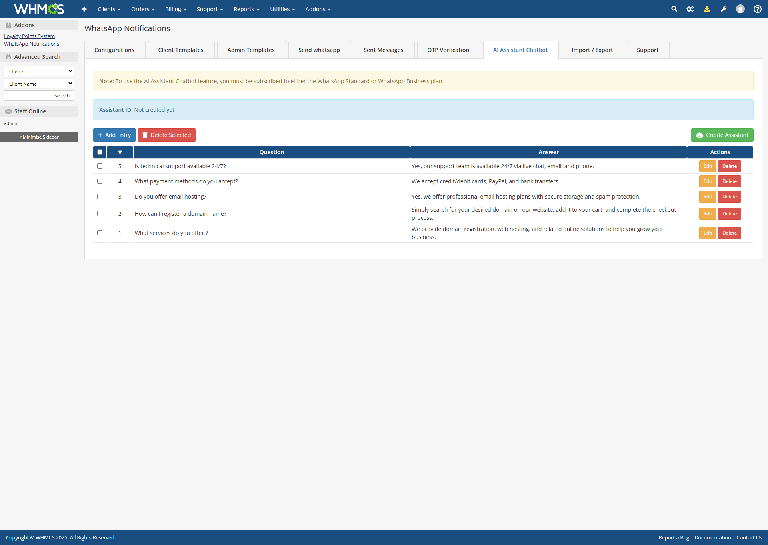Open the help question mark icon
768x545 pixels.
(757, 9)
